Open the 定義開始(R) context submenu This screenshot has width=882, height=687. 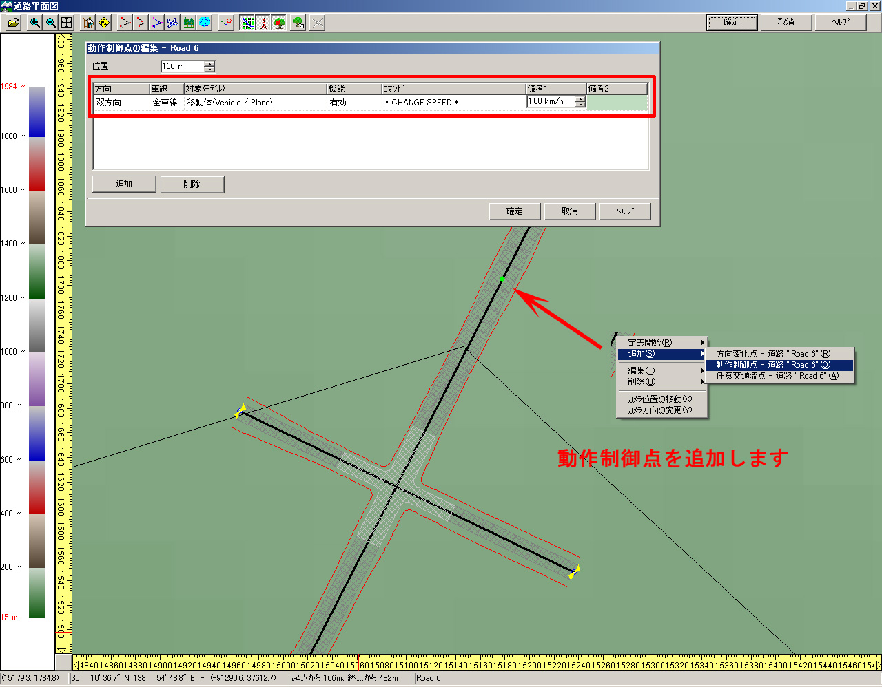coord(662,343)
